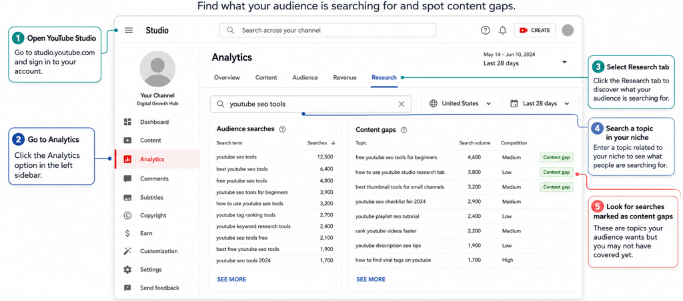Click the Help question mark icon
Image resolution: width=683 pixels, height=301 pixels.
[x=486, y=31]
